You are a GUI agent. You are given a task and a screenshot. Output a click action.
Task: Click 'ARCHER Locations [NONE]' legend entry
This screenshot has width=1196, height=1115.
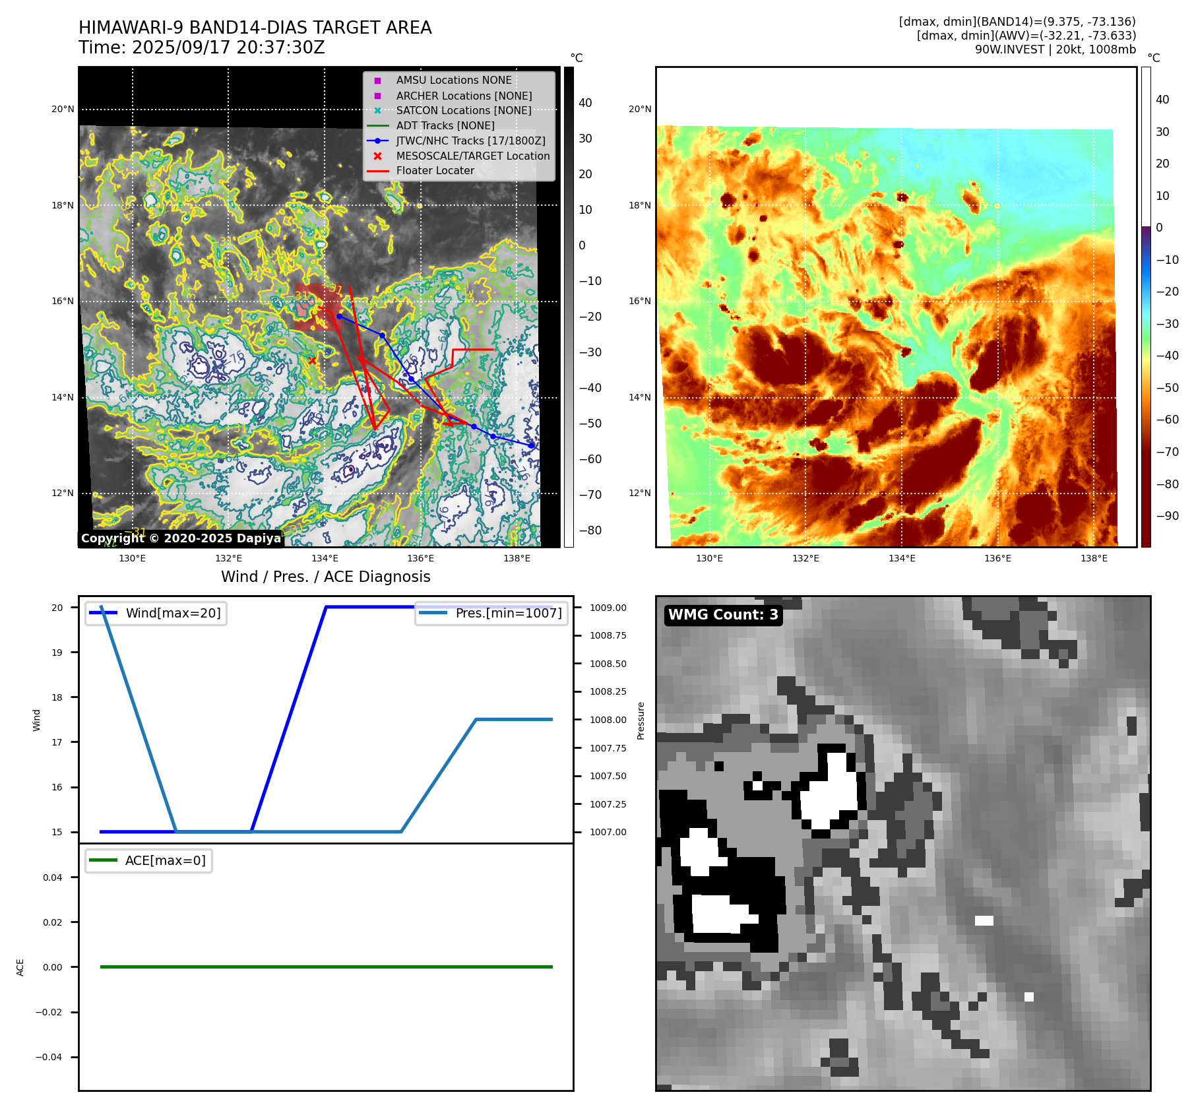pyautogui.click(x=464, y=96)
